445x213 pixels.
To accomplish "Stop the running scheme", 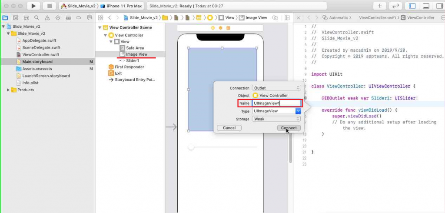I will pos(50,6).
